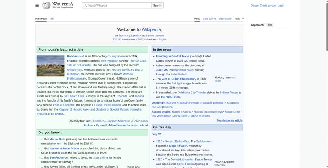Open Full article link
This screenshot has width=328, height=168.
57,114
